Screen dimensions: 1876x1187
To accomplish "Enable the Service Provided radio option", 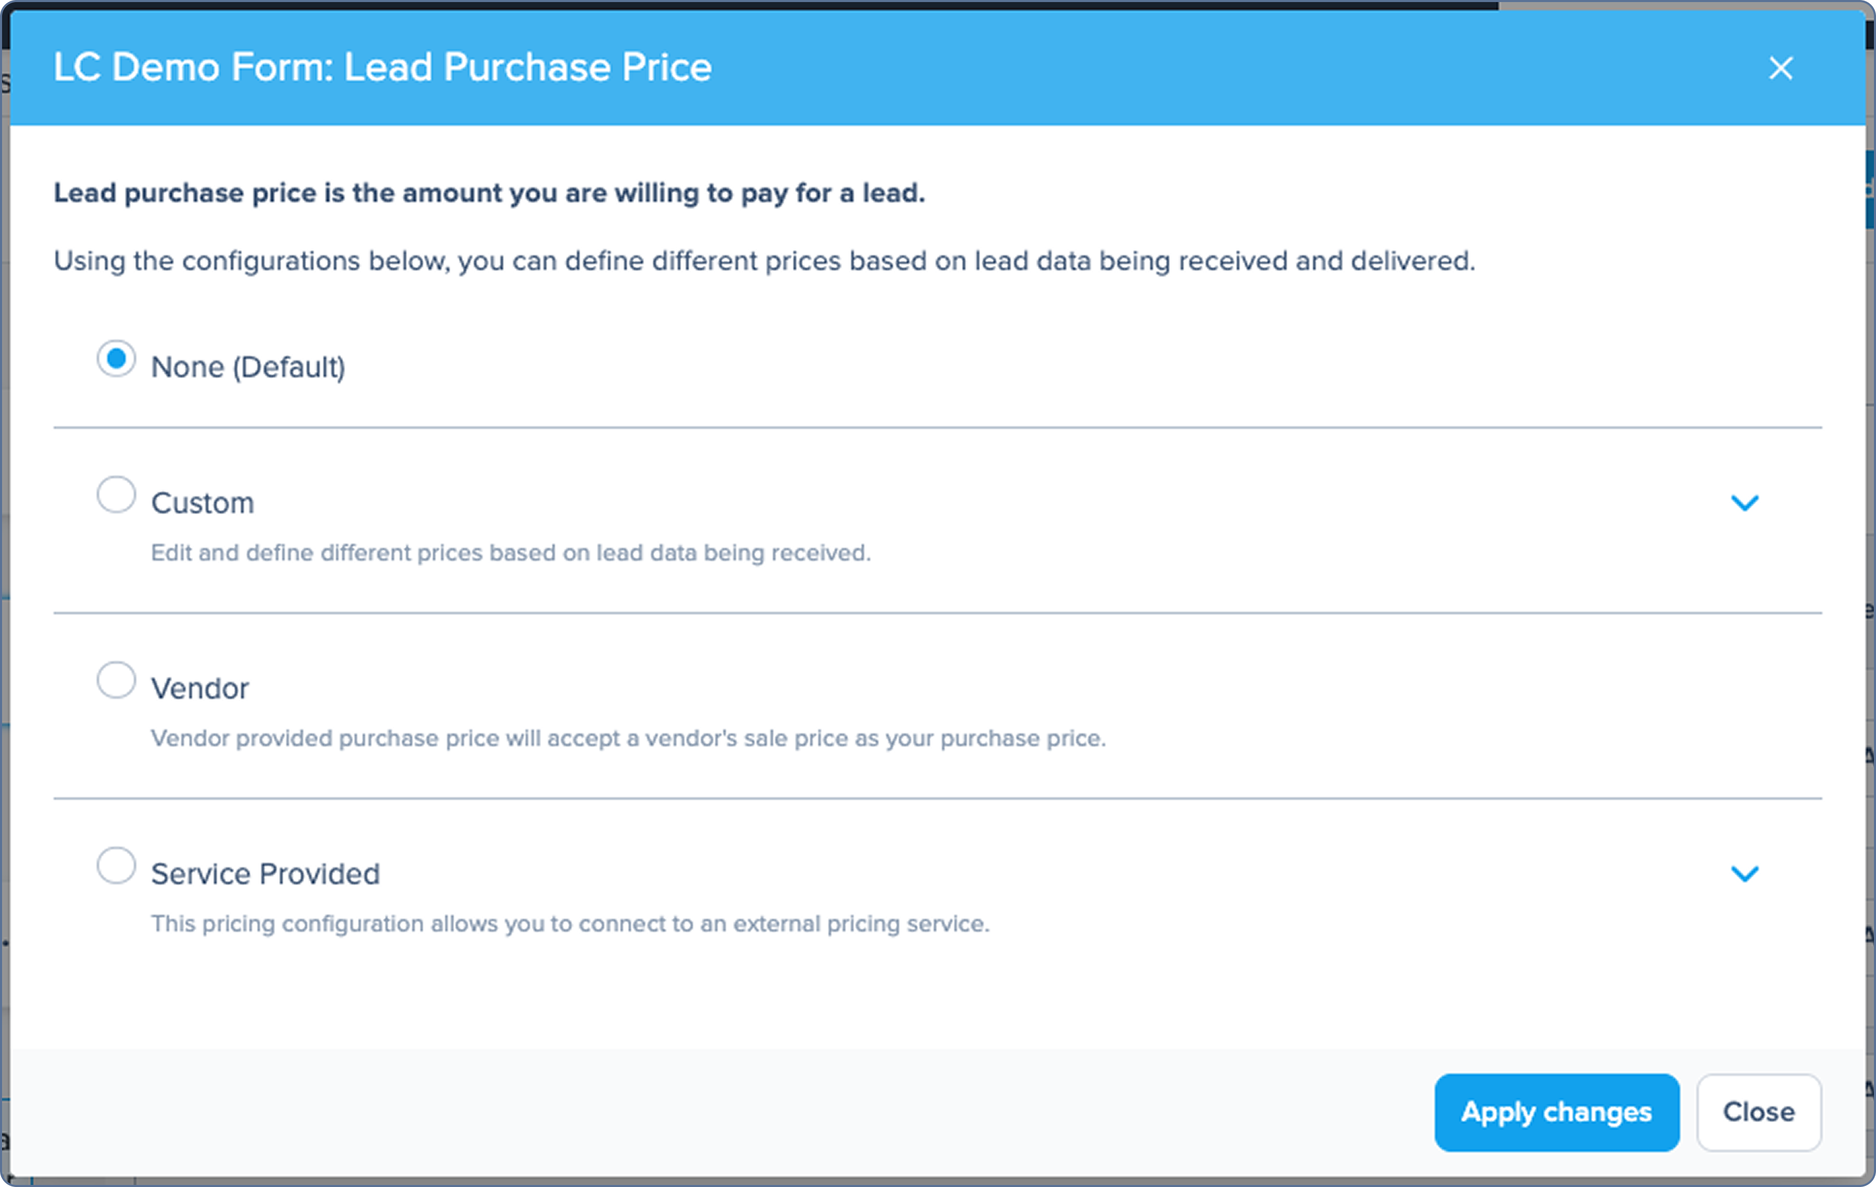I will pos(116,866).
